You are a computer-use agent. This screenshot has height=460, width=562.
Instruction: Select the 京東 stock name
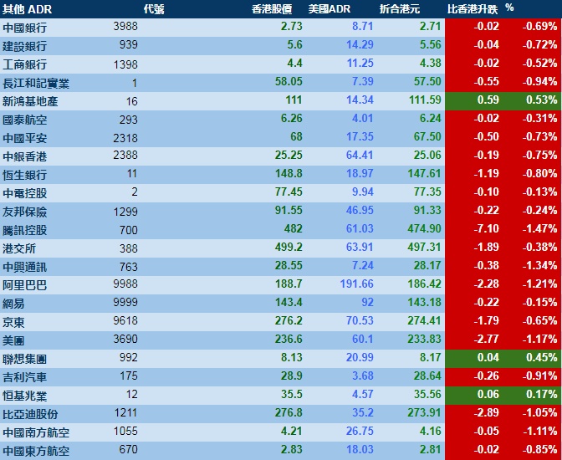click(13, 322)
